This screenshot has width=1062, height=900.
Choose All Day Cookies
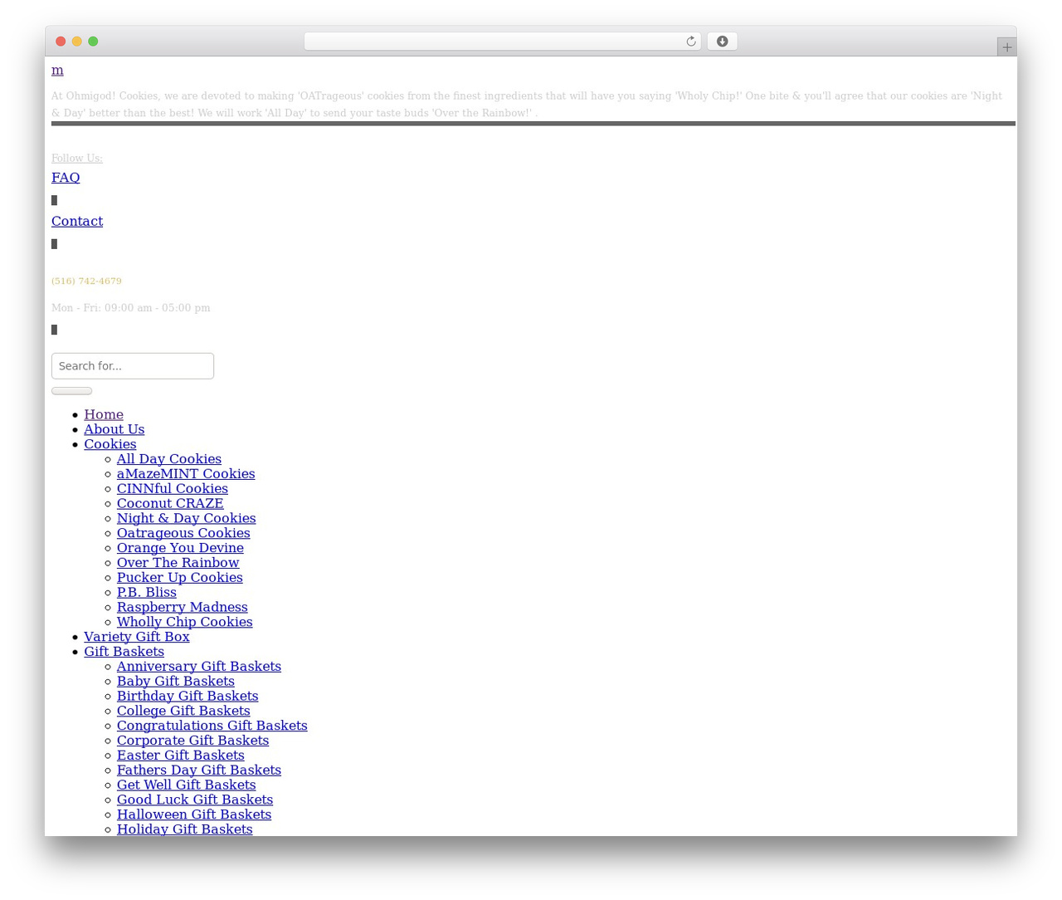click(x=169, y=459)
